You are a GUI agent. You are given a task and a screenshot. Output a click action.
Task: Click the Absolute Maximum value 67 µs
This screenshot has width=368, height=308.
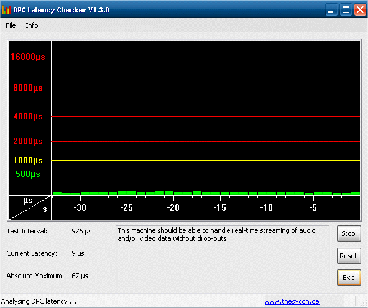click(x=80, y=276)
